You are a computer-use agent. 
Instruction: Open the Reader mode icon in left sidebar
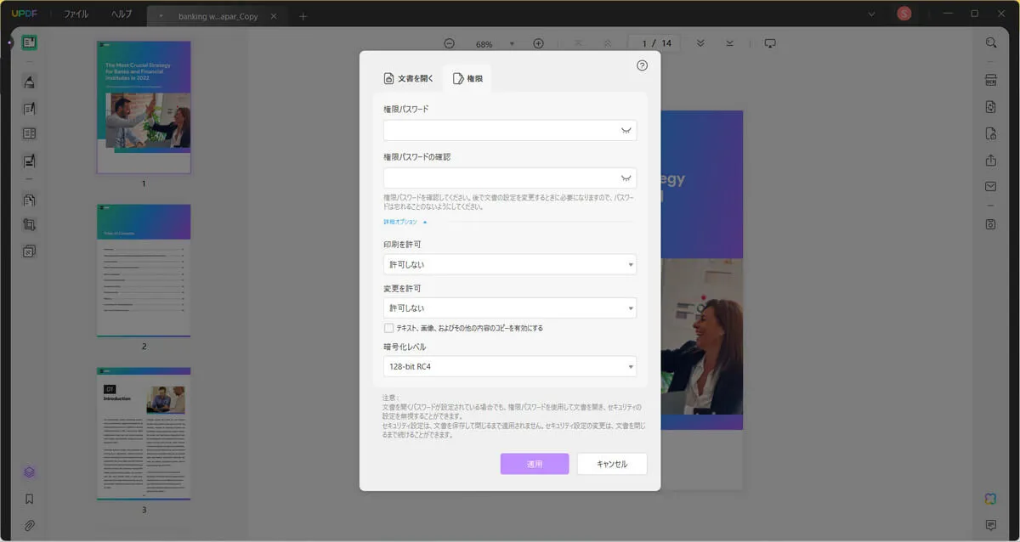point(29,42)
